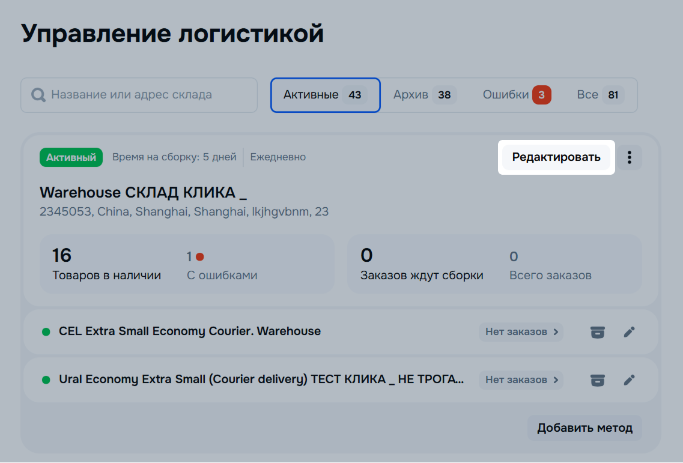Switch to the 'Активные' tab
Screen dimensions: 683x463
(x=325, y=95)
